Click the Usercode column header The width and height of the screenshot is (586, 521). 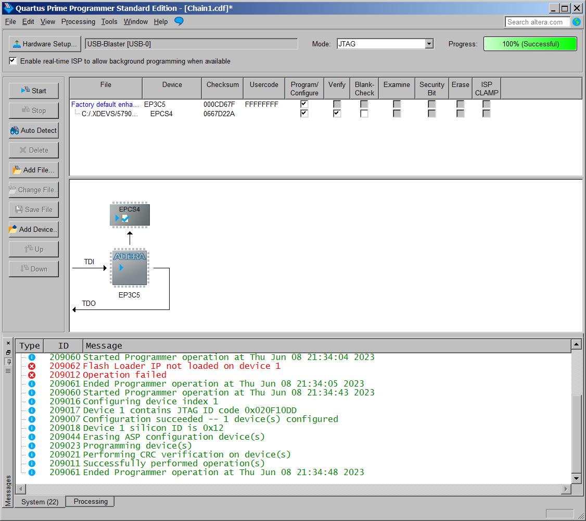click(264, 88)
